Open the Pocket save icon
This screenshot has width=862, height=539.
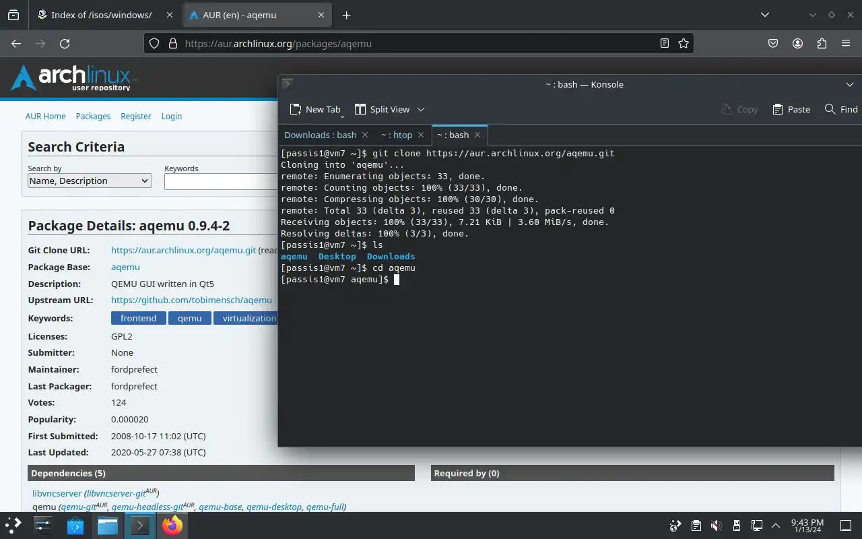[x=773, y=43]
